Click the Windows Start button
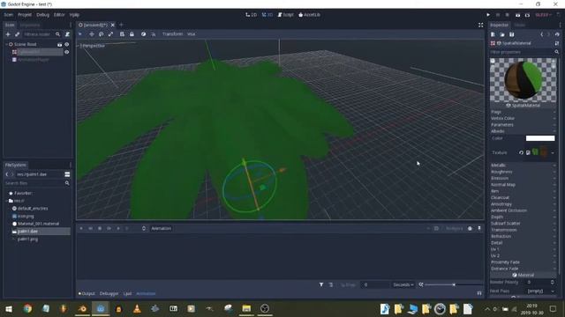This screenshot has width=565, height=317. click(x=9, y=309)
